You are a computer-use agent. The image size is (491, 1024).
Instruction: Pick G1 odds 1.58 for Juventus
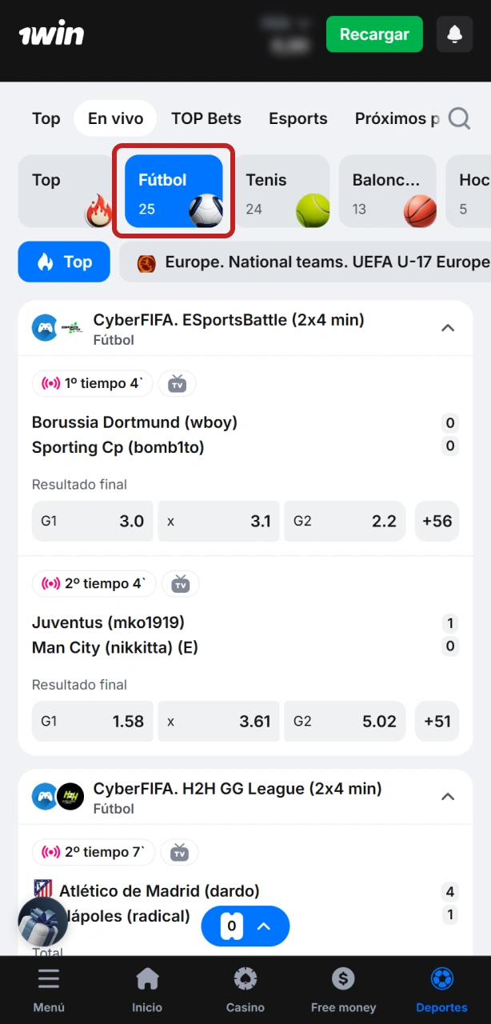click(93, 722)
